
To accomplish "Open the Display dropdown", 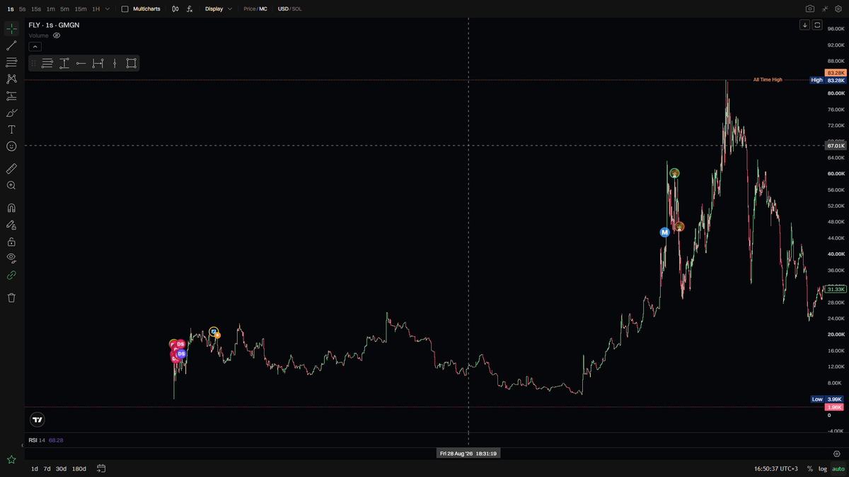I will 218,9.
